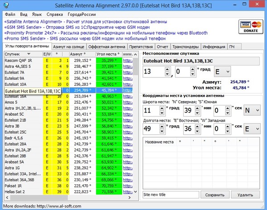Increase longitude degrees value 49

click(162, 126)
